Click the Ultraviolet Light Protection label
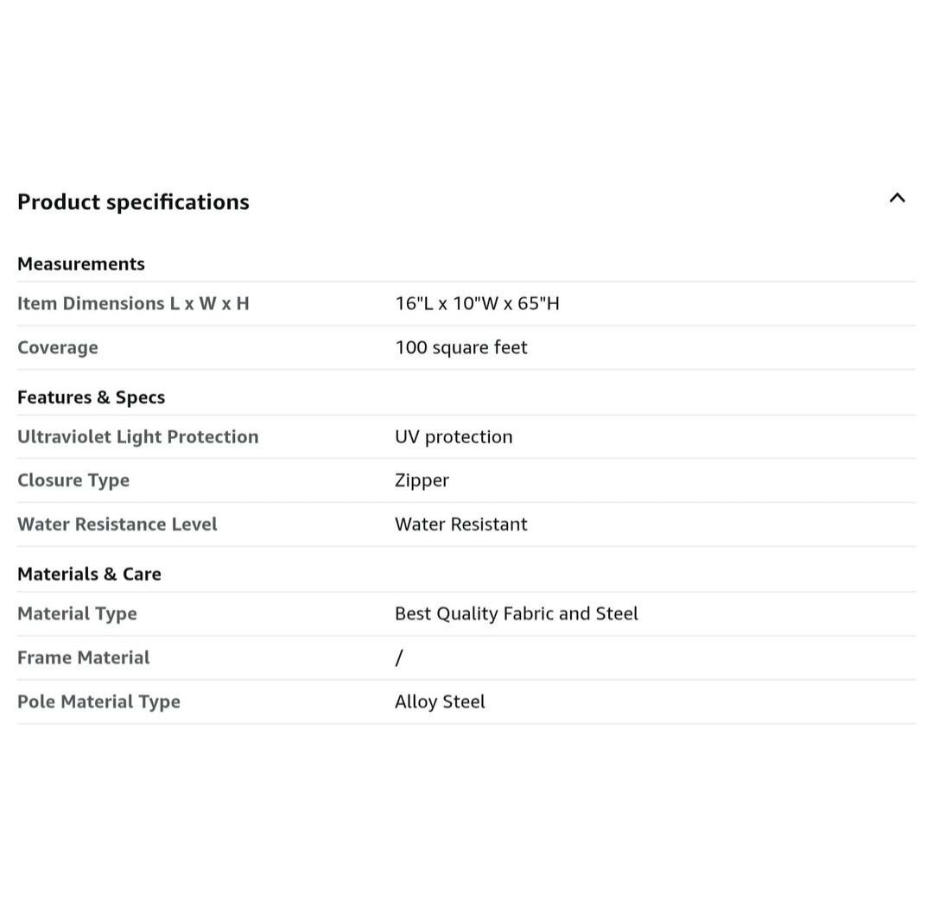Image resolution: width=933 pixels, height=921 pixels. pyautogui.click(x=138, y=436)
